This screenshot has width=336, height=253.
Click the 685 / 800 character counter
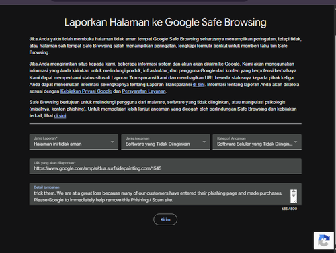click(x=290, y=209)
